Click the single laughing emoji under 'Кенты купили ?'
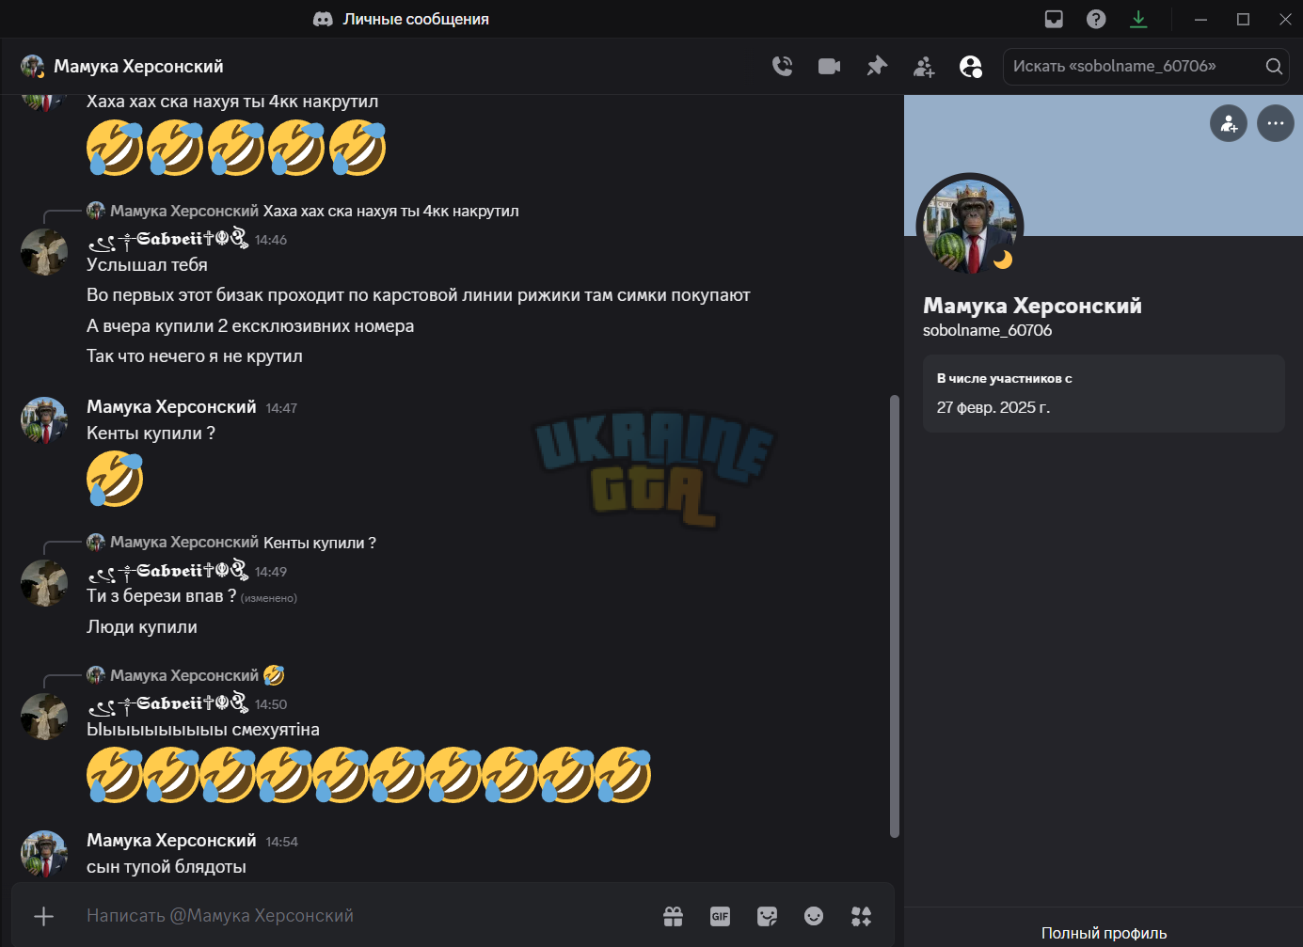Image resolution: width=1303 pixels, height=947 pixels. pos(115,478)
